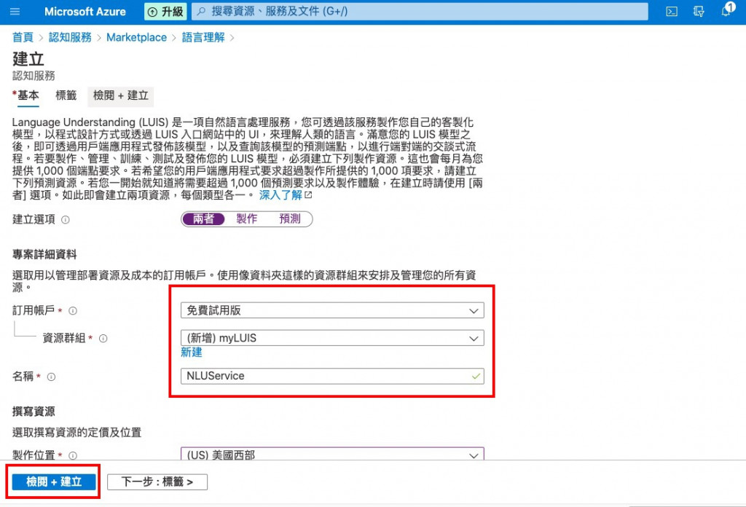Open the 免費試用版 subscription dropdown
The height and width of the screenshot is (507, 746).
[x=332, y=310]
